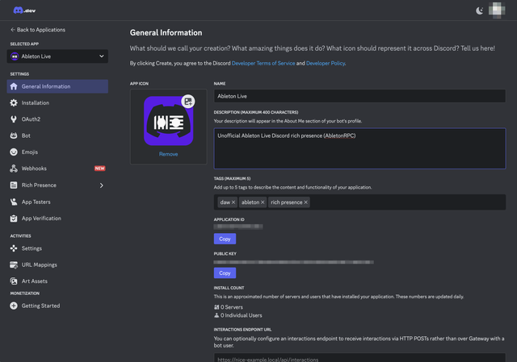Go back to Applications
Image resolution: width=517 pixels, height=362 pixels.
click(38, 30)
